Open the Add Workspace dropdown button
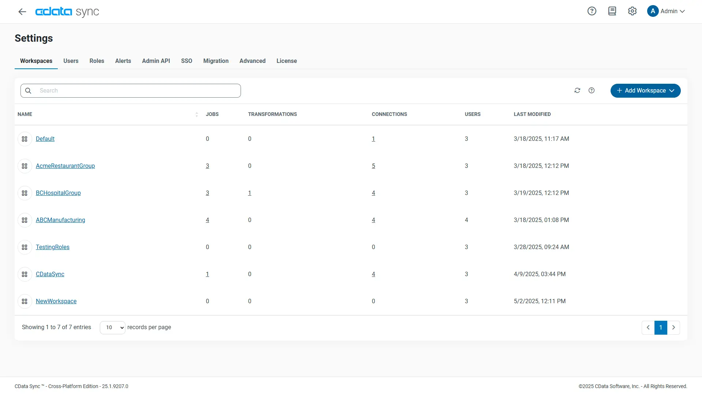Screen dimensions: 702x395 tap(645, 91)
